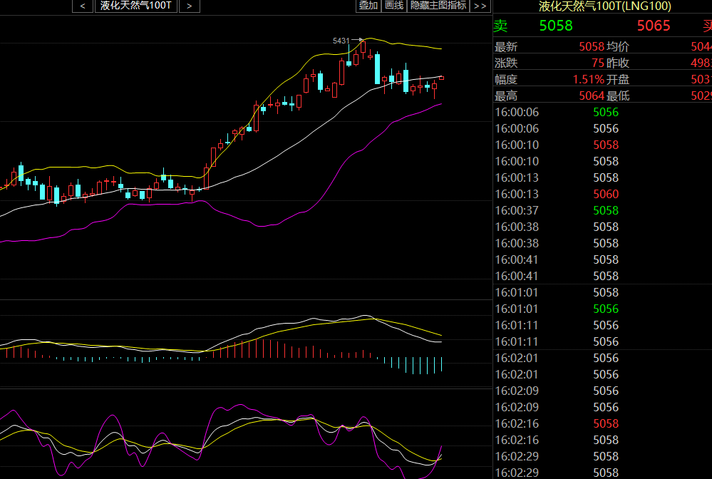Click the 最高 high value 5064
The width and height of the screenshot is (712, 479).
coord(592,96)
